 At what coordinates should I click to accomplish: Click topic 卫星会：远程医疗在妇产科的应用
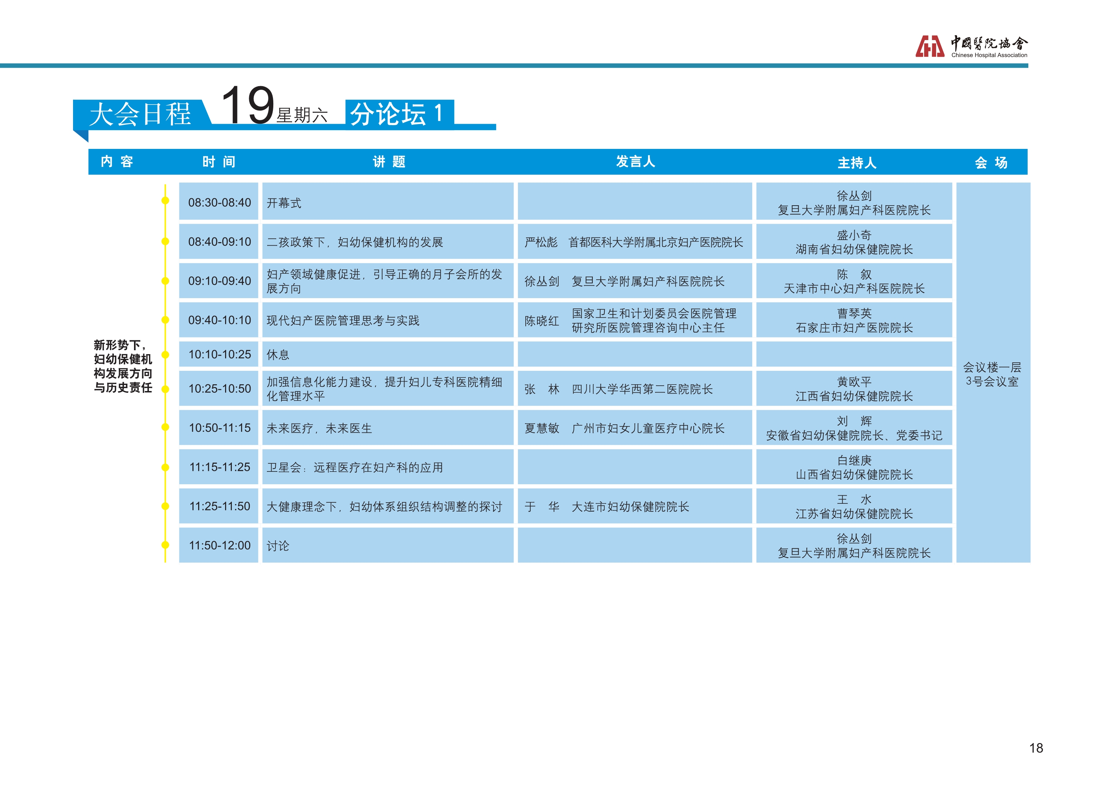pyautogui.click(x=388, y=467)
